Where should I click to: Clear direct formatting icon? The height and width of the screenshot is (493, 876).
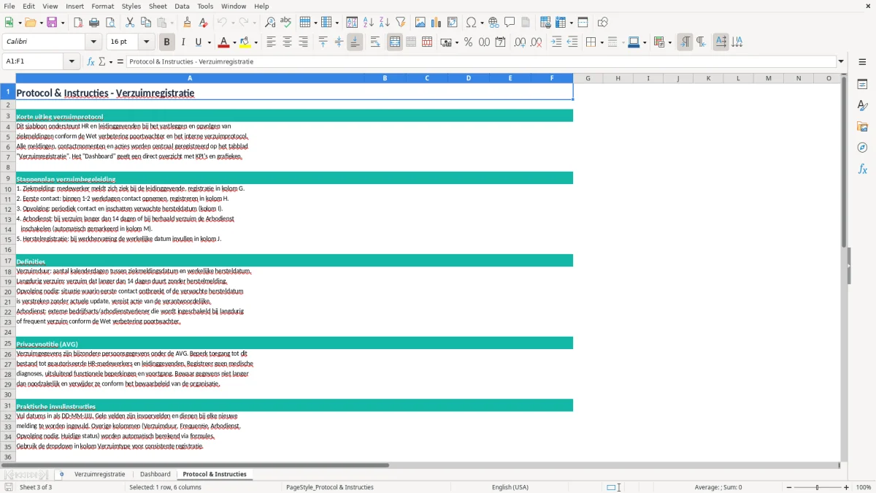[x=204, y=23]
